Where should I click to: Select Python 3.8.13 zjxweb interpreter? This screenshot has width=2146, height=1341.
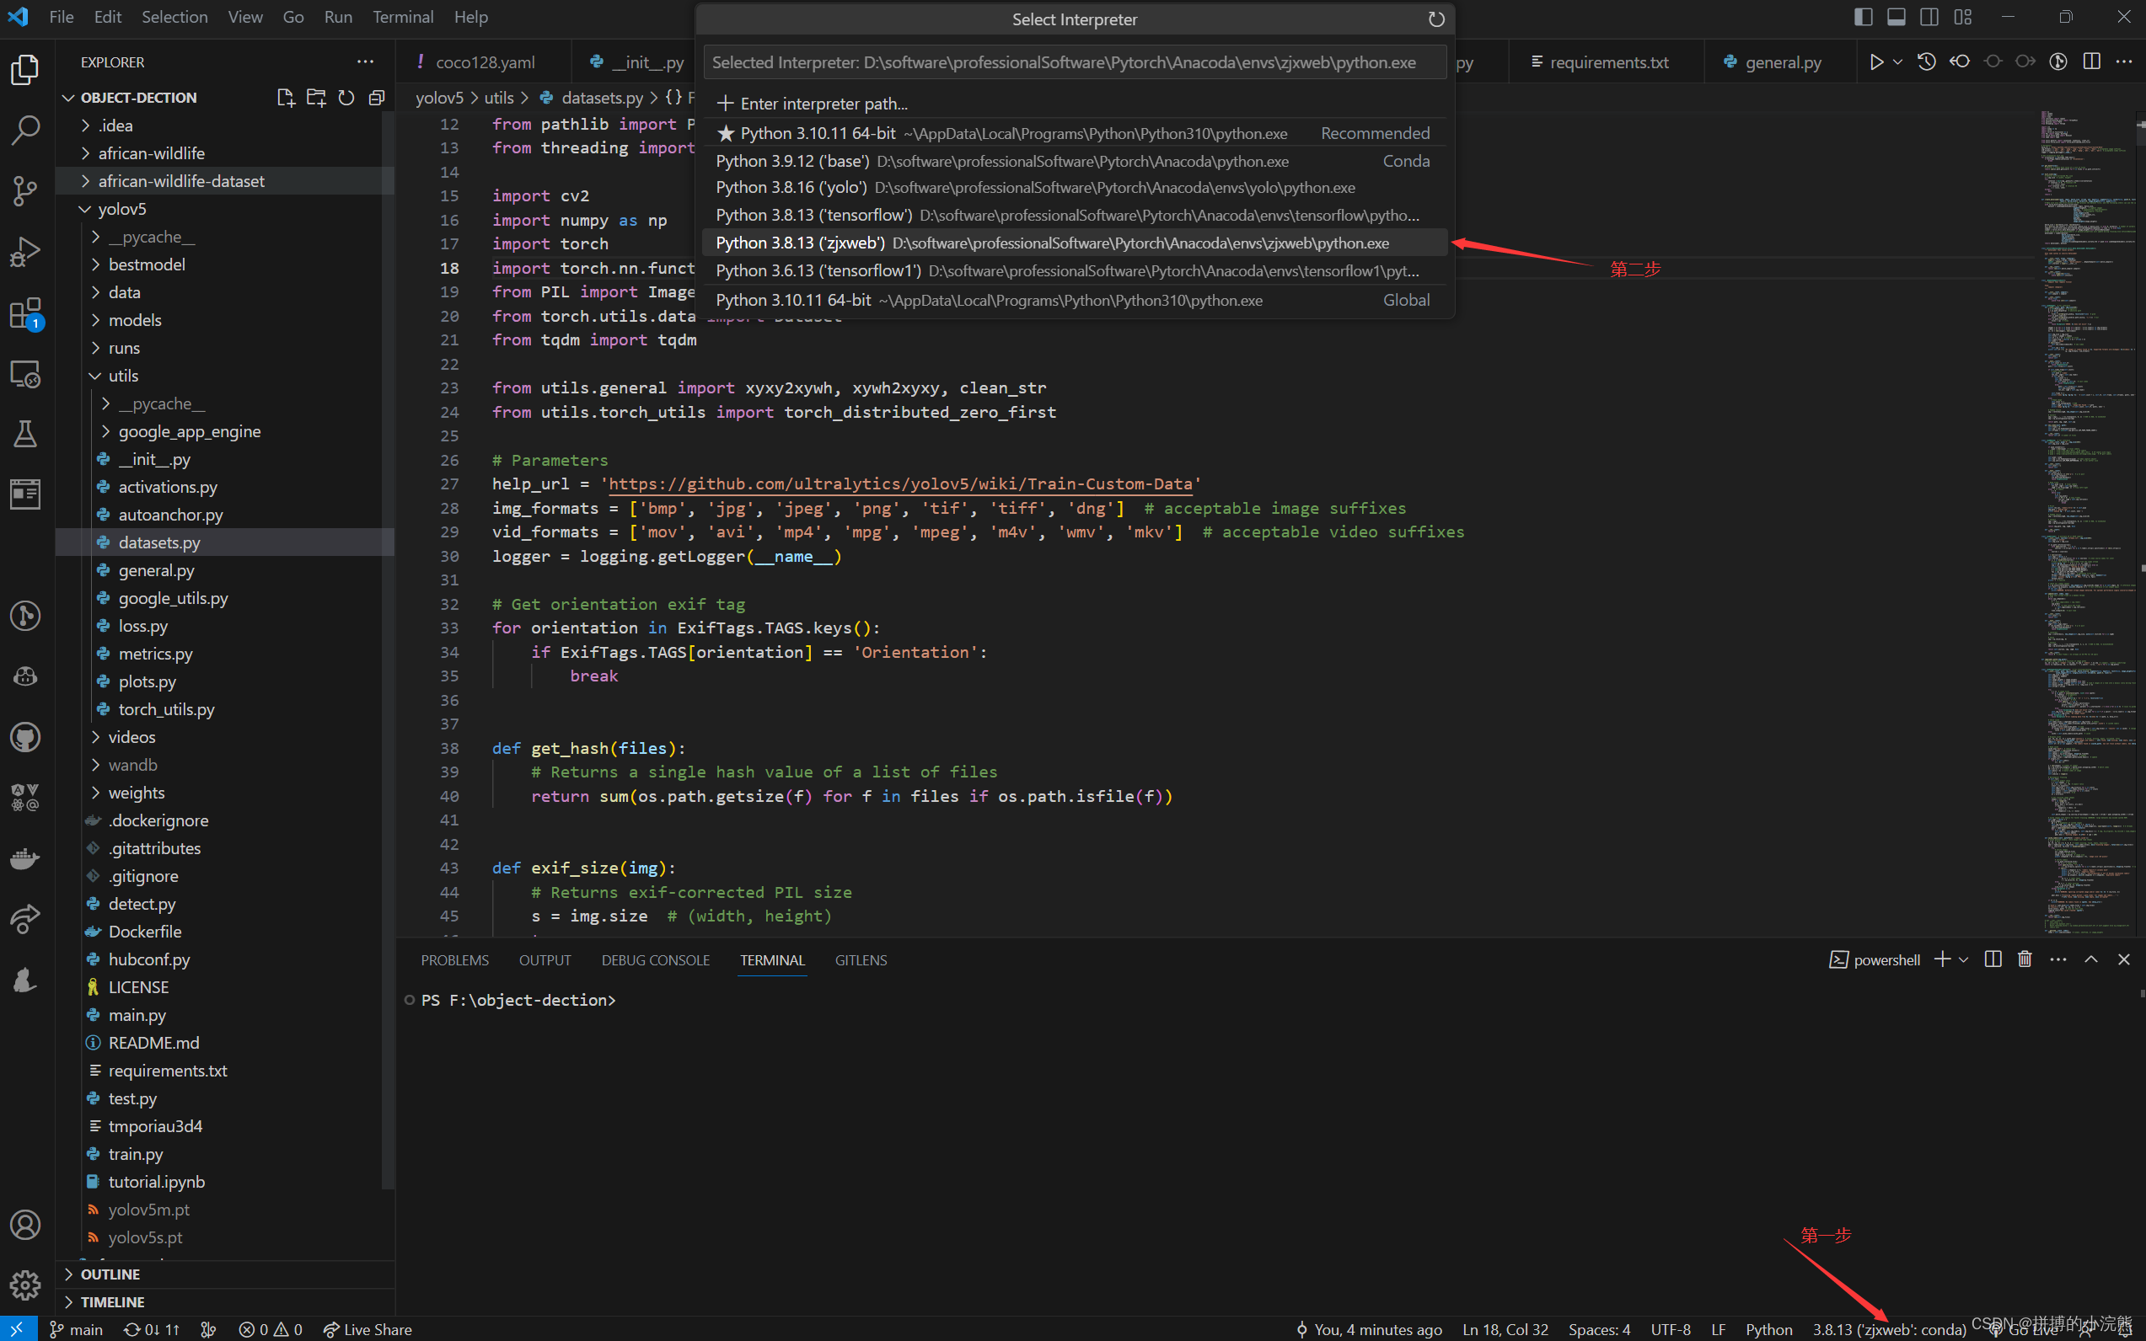1075,243
